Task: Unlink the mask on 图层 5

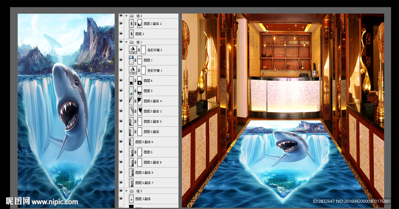Action: point(135,90)
